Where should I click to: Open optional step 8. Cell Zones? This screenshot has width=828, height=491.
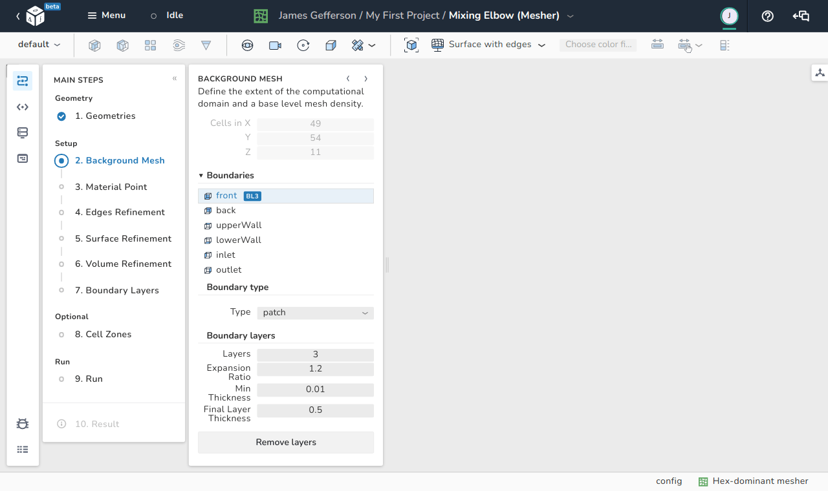click(103, 334)
